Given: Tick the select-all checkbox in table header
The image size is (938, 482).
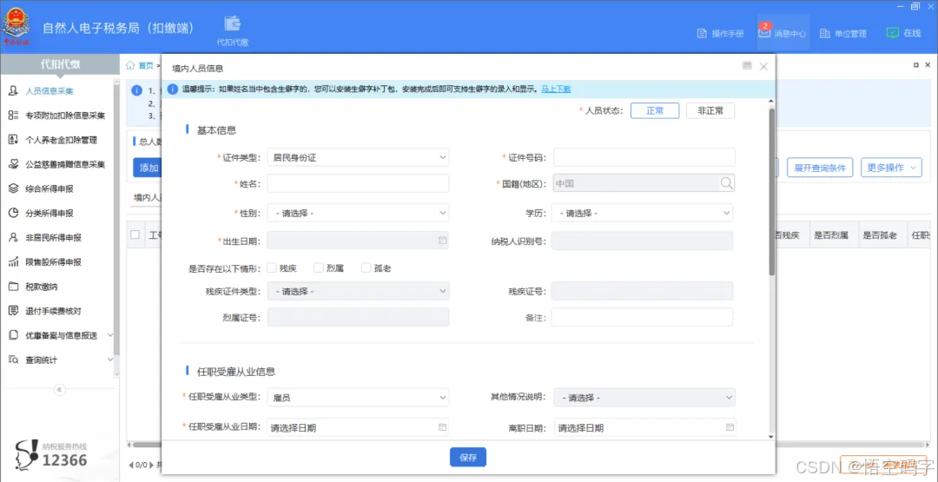Looking at the screenshot, I should [x=135, y=235].
